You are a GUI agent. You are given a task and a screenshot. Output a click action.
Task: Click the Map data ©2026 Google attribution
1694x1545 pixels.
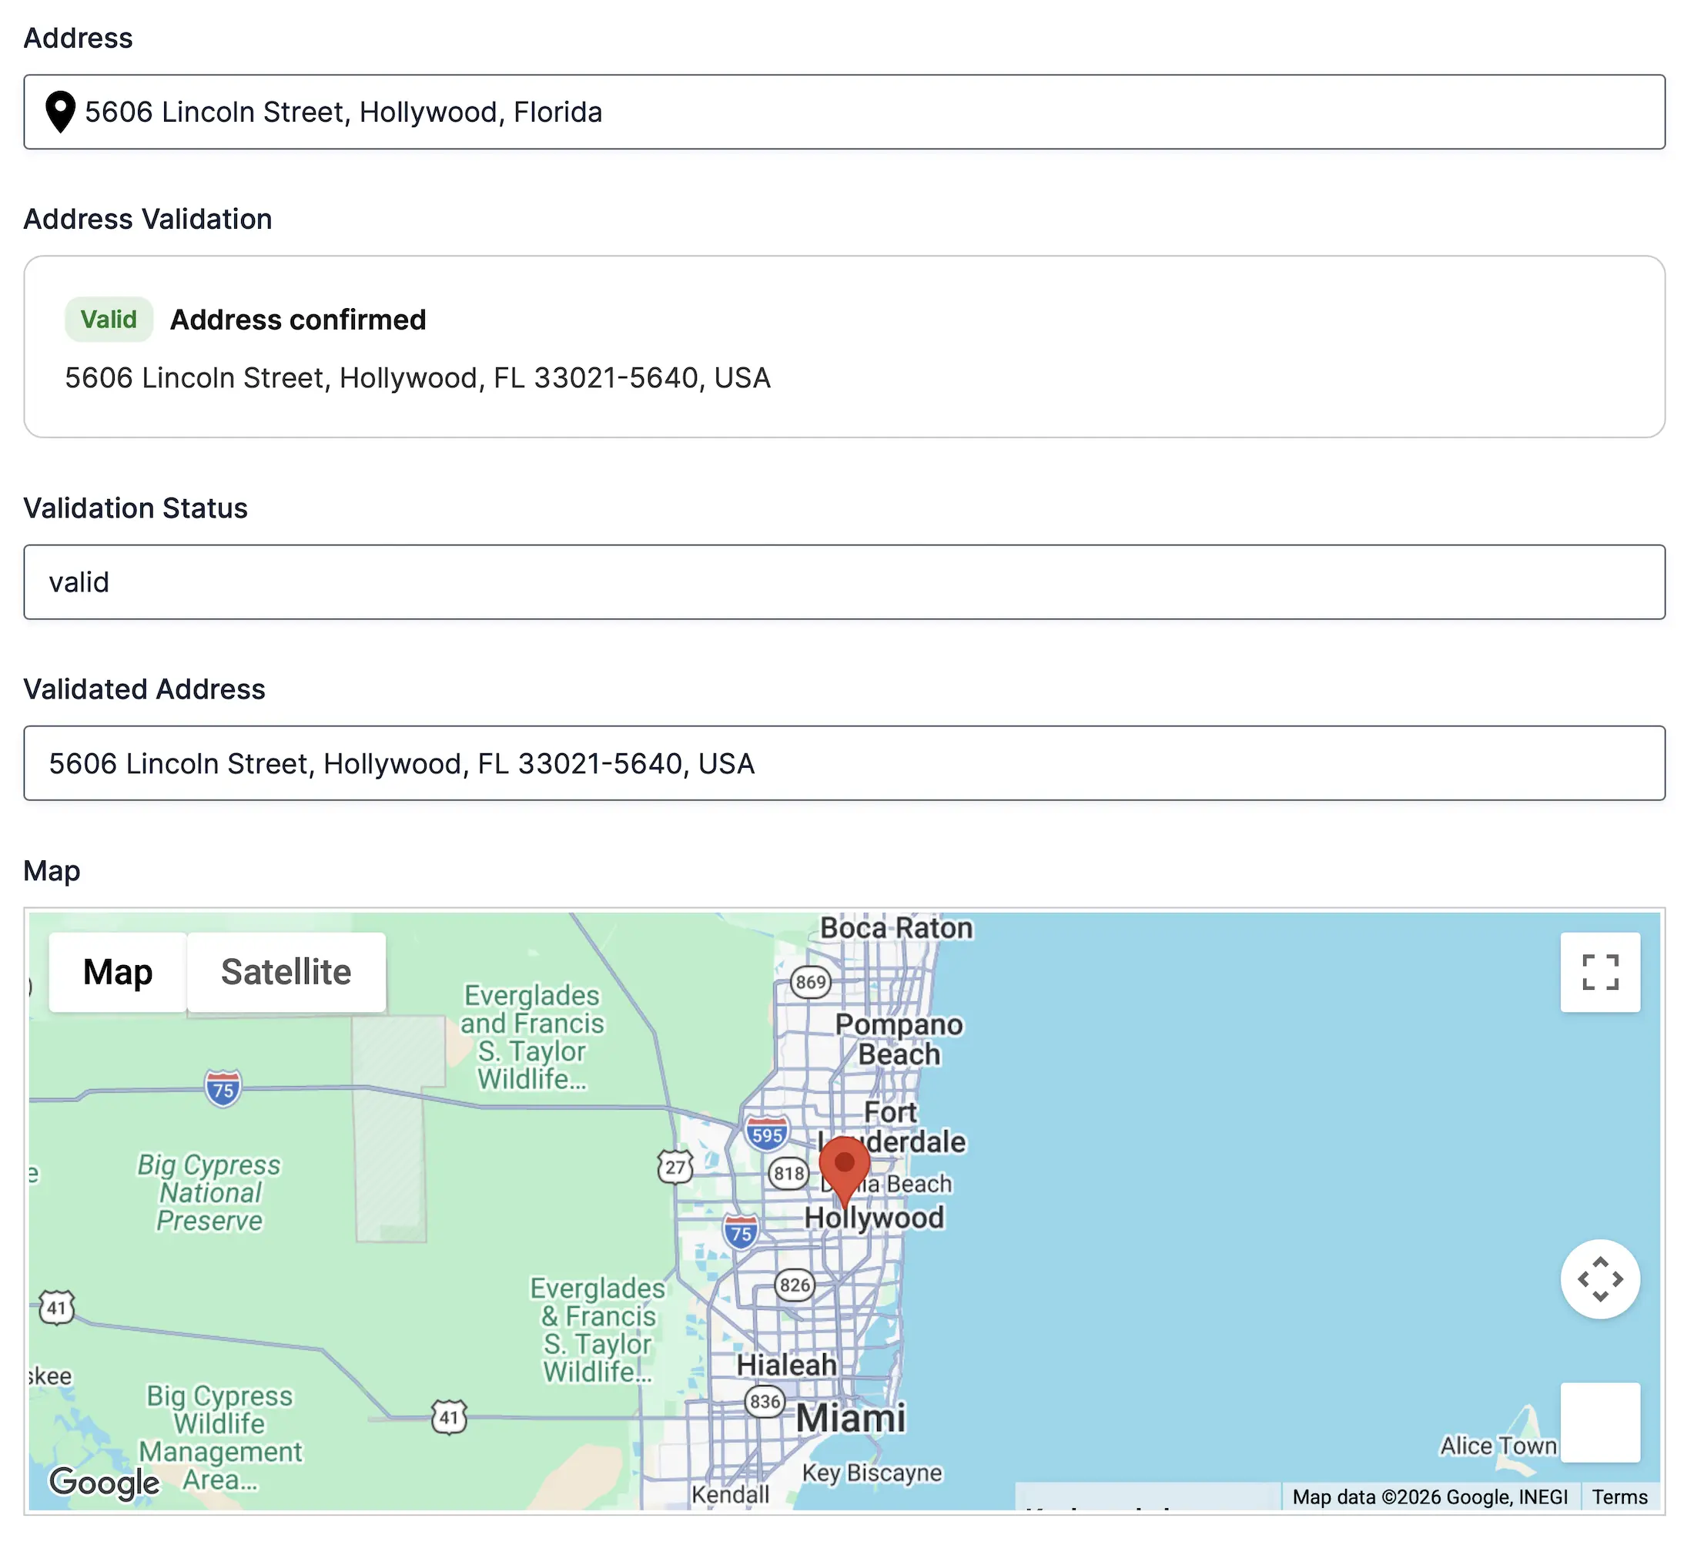1429,1497
